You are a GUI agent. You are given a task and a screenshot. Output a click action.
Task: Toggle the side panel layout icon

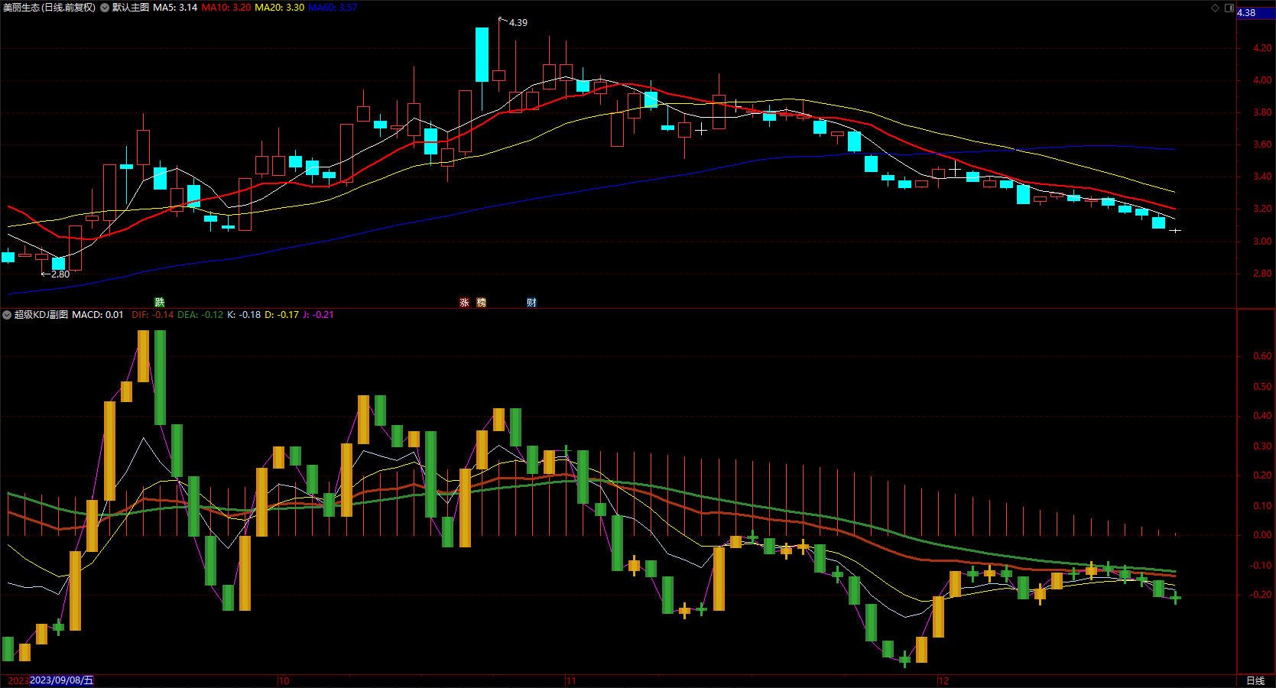[x=1229, y=8]
